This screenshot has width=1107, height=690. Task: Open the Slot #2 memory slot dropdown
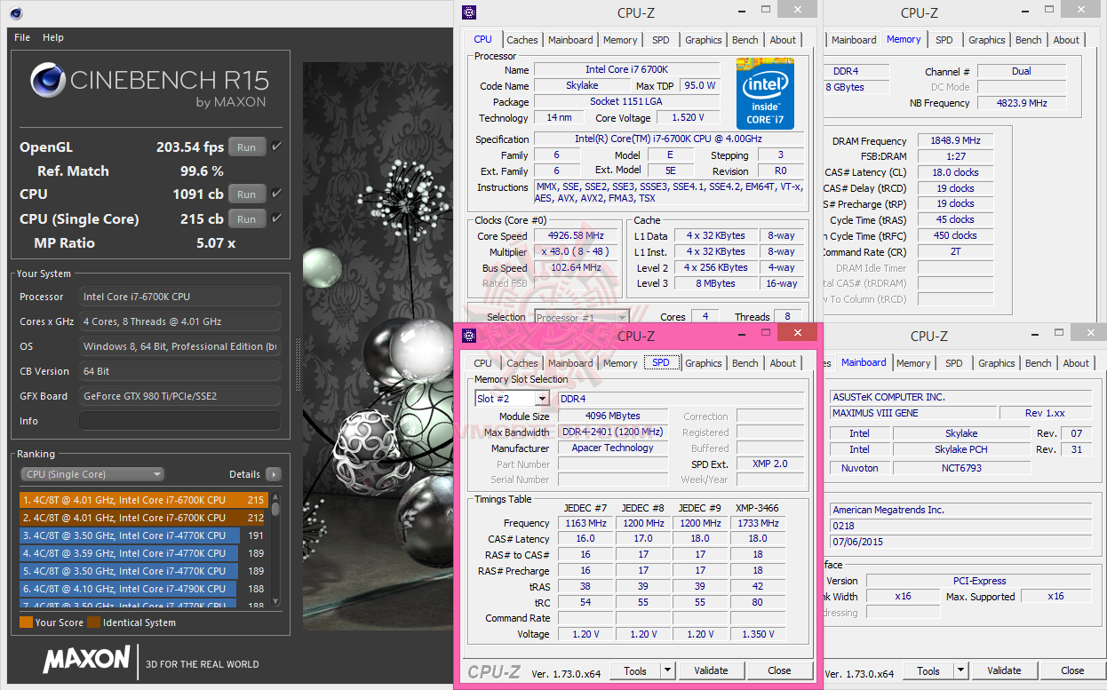tap(513, 399)
